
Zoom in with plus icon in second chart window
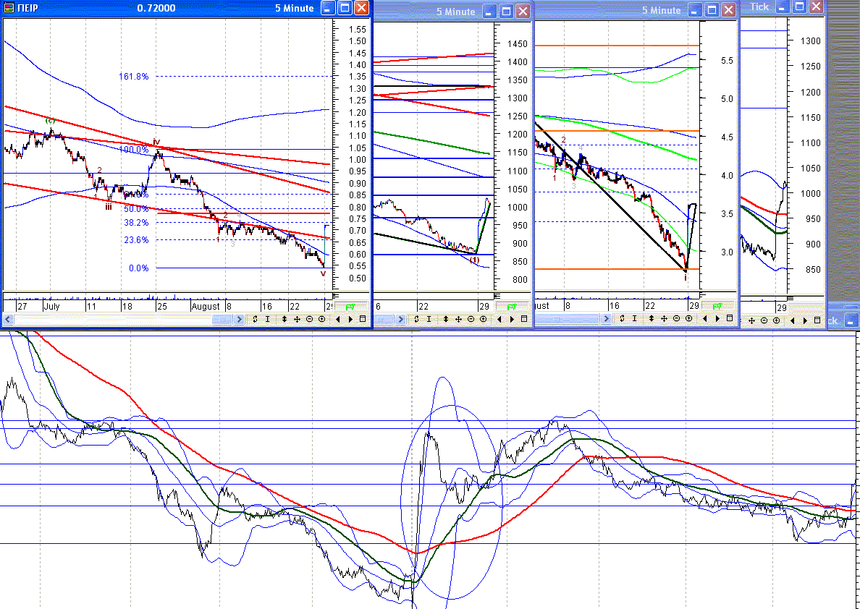tap(483, 319)
